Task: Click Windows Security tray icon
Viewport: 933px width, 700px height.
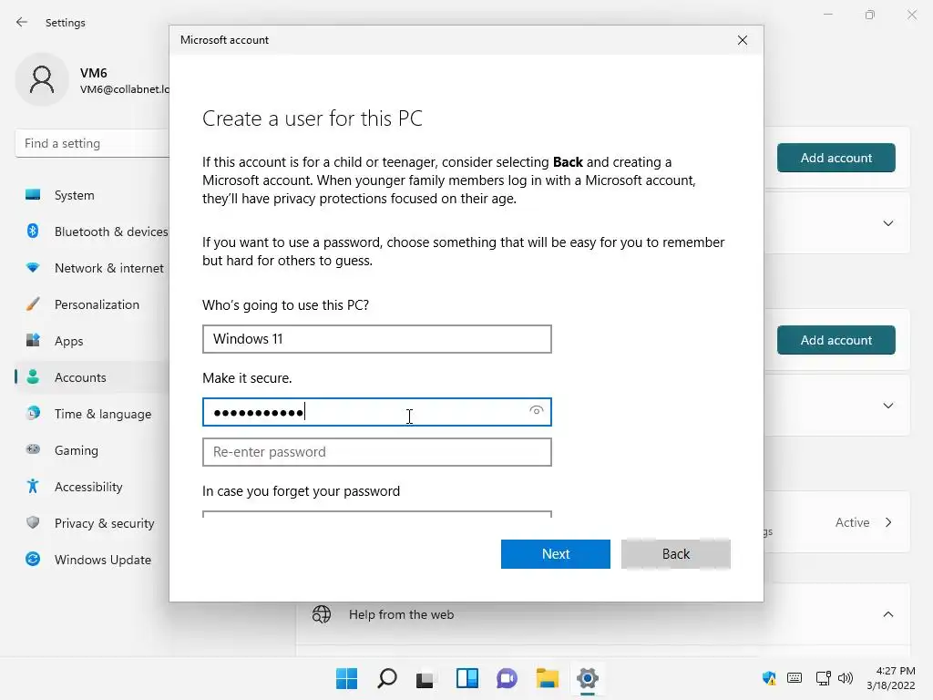Action: click(x=769, y=677)
